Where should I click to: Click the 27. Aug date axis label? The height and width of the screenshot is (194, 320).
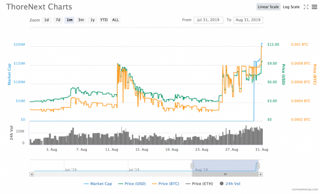[231, 150]
